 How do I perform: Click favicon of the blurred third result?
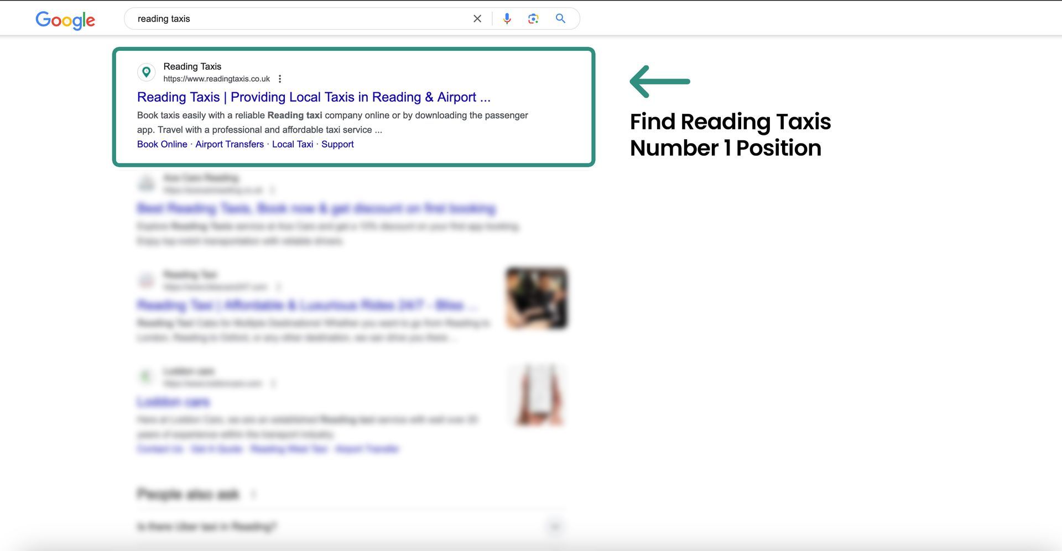(x=146, y=280)
